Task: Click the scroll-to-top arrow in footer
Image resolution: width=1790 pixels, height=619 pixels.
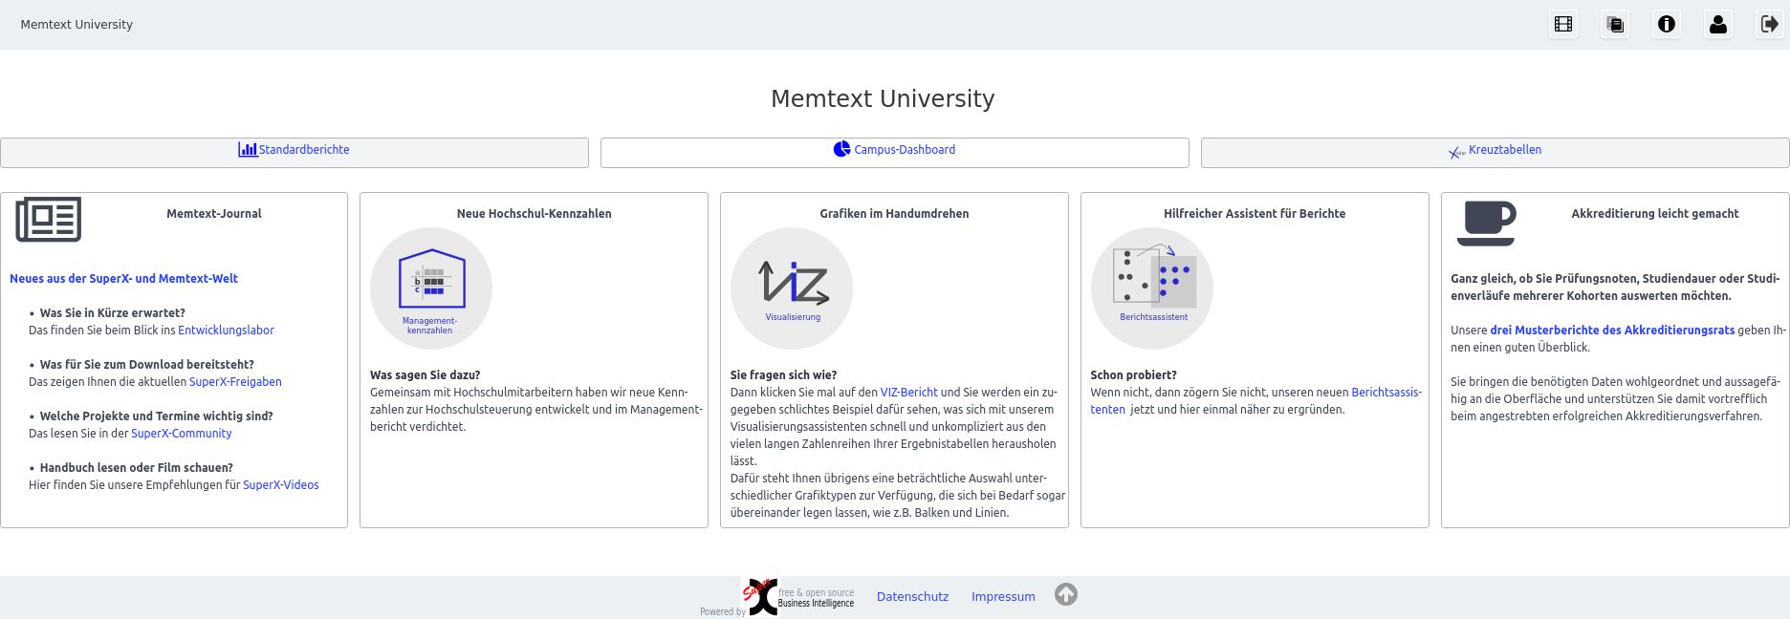Action: 1066,595
